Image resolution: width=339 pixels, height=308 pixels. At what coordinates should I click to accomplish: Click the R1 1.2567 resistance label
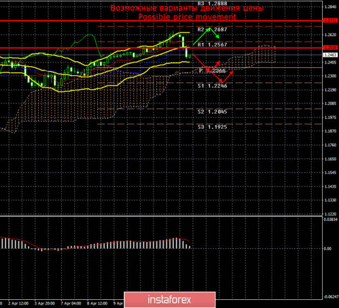(212, 44)
